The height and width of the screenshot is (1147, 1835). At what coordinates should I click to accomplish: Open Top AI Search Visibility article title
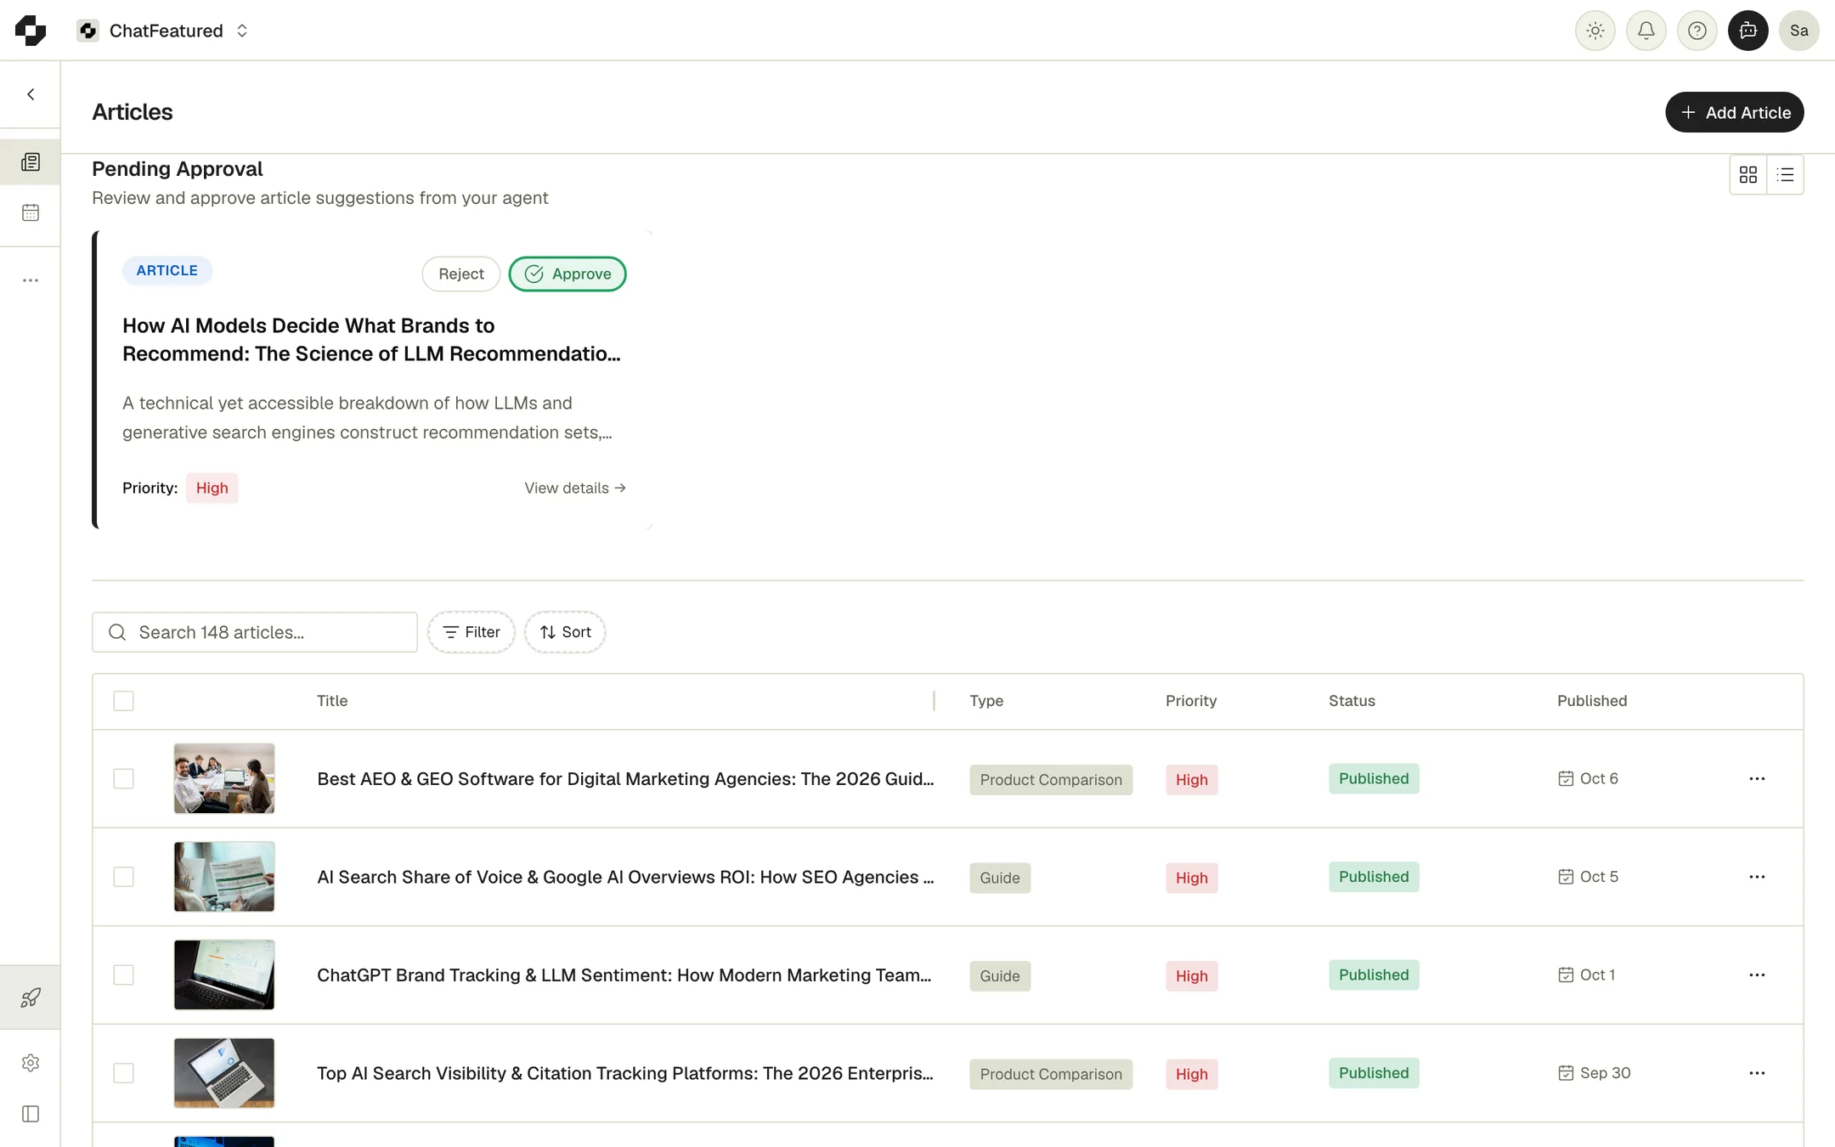click(x=625, y=1073)
